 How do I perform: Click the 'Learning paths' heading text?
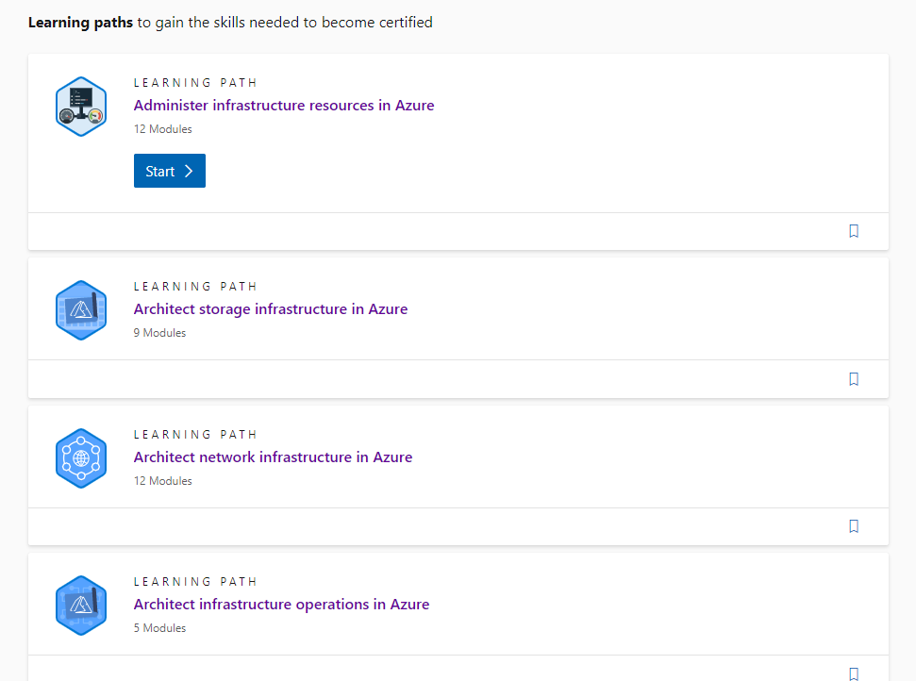click(x=80, y=23)
